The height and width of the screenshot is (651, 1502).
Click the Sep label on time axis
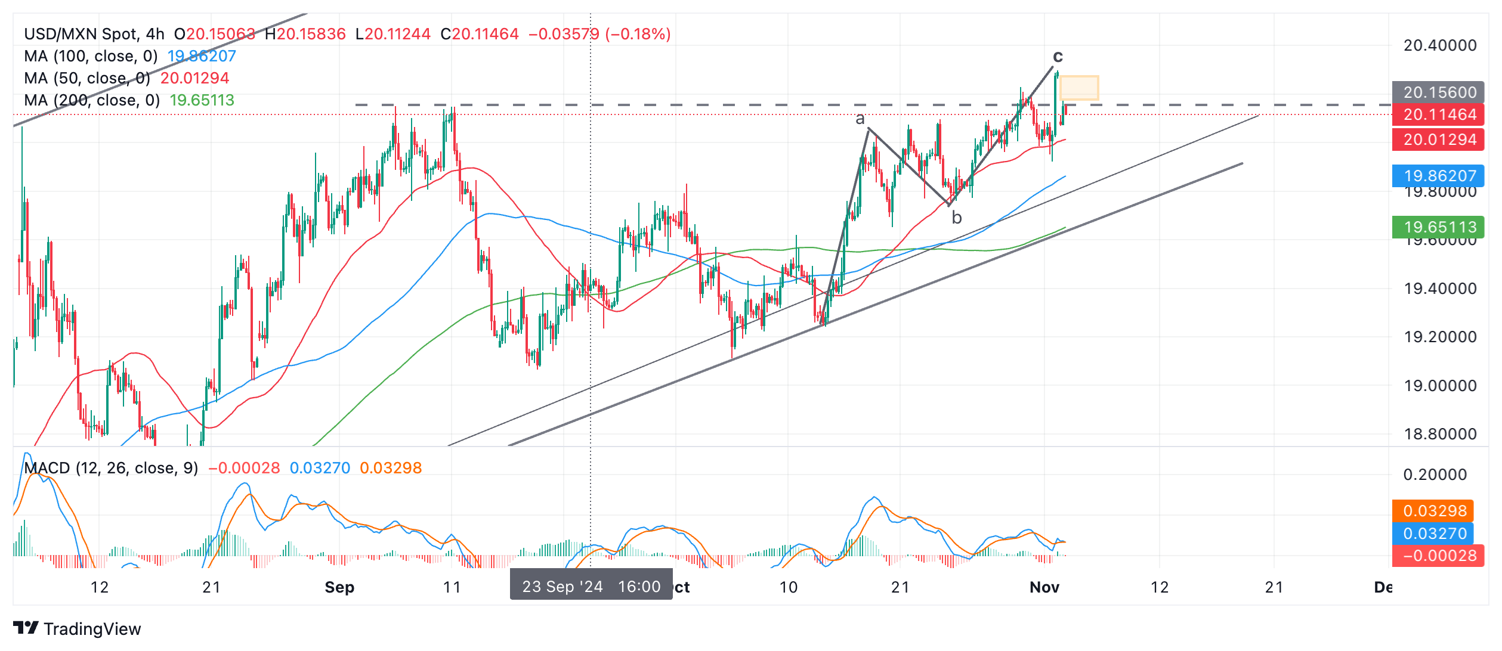(339, 587)
